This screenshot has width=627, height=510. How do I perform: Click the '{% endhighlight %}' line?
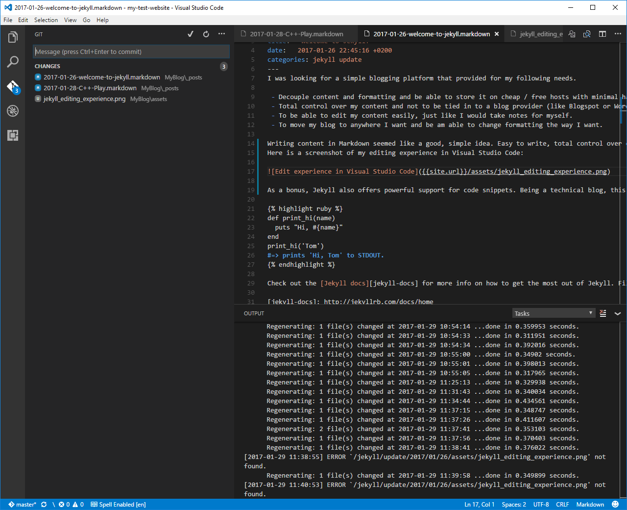coord(301,264)
